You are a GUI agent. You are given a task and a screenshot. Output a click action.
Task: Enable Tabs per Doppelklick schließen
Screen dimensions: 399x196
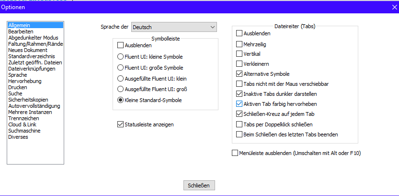click(x=239, y=124)
